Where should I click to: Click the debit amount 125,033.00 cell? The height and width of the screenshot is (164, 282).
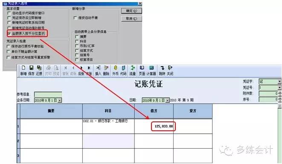154,126
